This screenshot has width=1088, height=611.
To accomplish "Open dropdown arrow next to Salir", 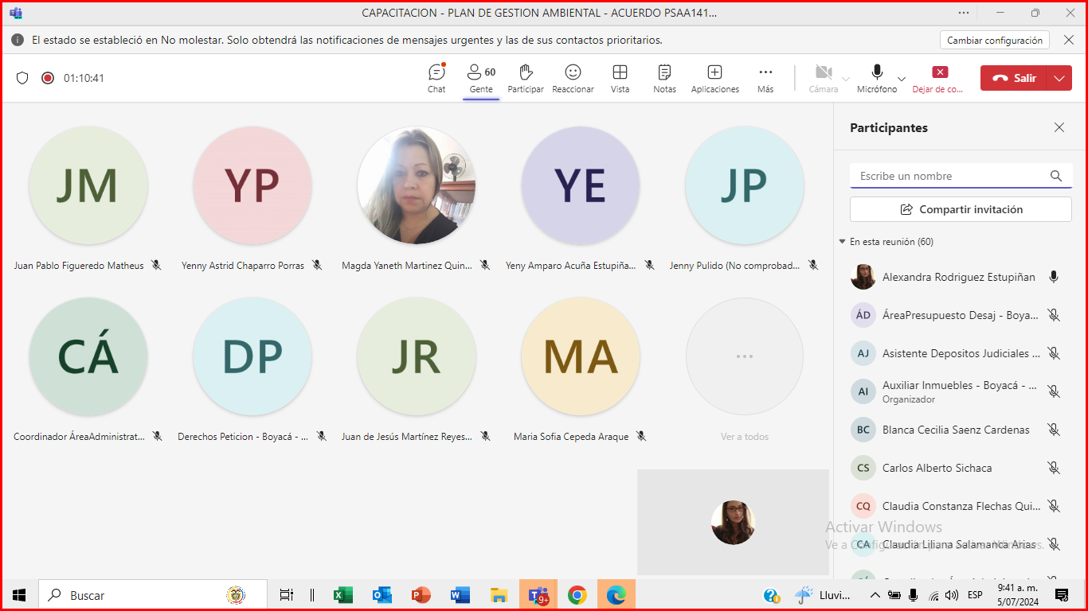I will (x=1059, y=78).
